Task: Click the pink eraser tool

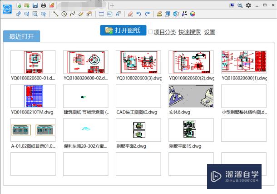Action: click(130, 14)
